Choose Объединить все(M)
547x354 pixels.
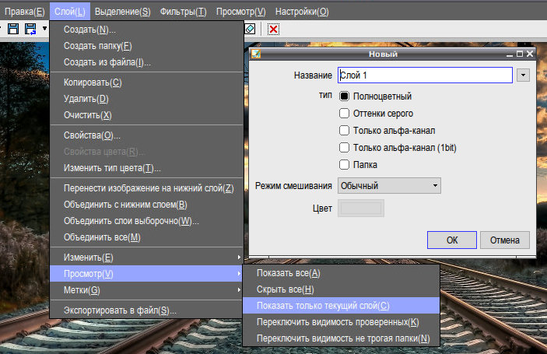click(146, 237)
